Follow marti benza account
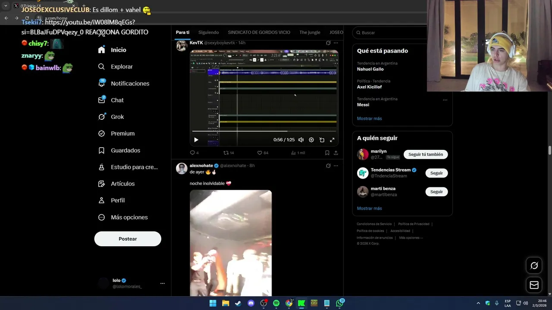552x310 pixels. [x=436, y=192]
